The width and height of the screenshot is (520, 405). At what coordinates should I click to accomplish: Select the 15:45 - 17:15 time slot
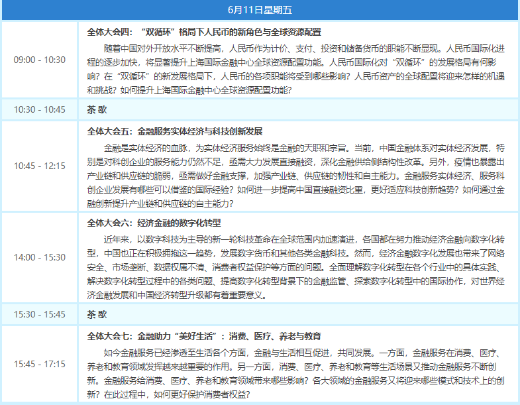[40, 364]
